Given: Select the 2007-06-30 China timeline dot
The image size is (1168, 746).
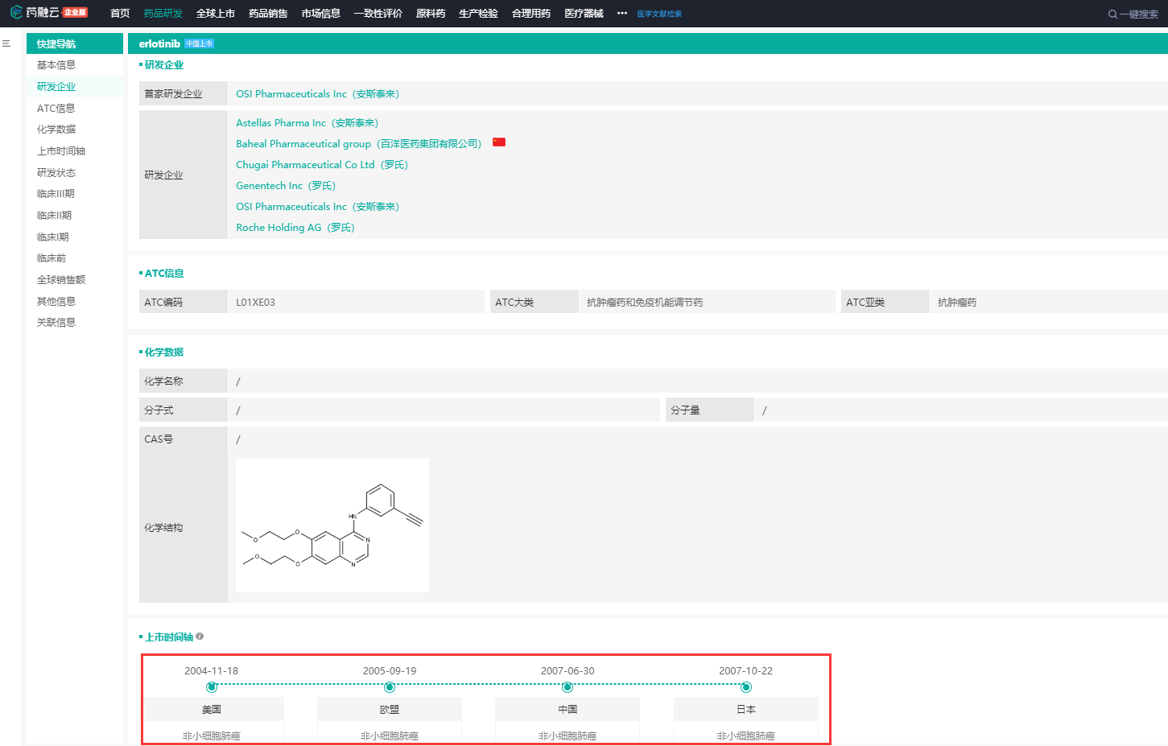Looking at the screenshot, I should [x=567, y=687].
